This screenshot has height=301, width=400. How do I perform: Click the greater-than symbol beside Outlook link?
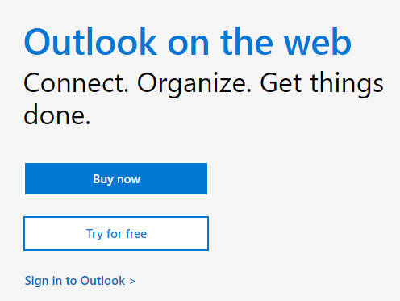(x=132, y=282)
